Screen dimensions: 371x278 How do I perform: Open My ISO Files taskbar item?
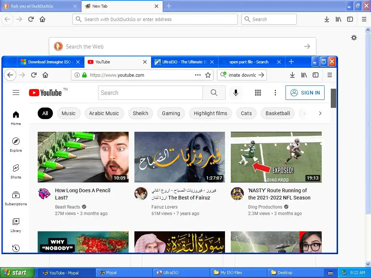238,273
